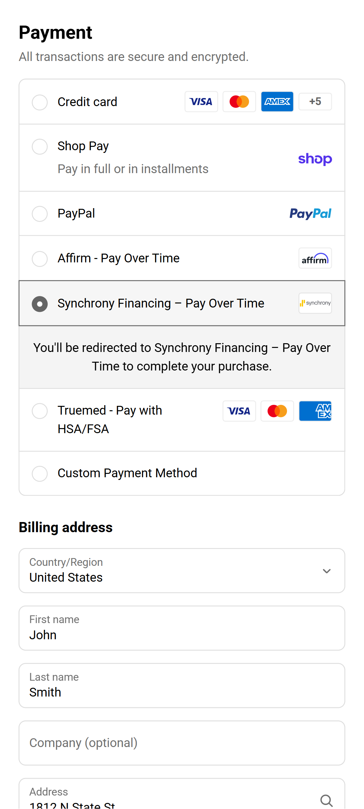Click the Company (optional) field
The width and height of the screenshot is (364, 809).
[182, 743]
